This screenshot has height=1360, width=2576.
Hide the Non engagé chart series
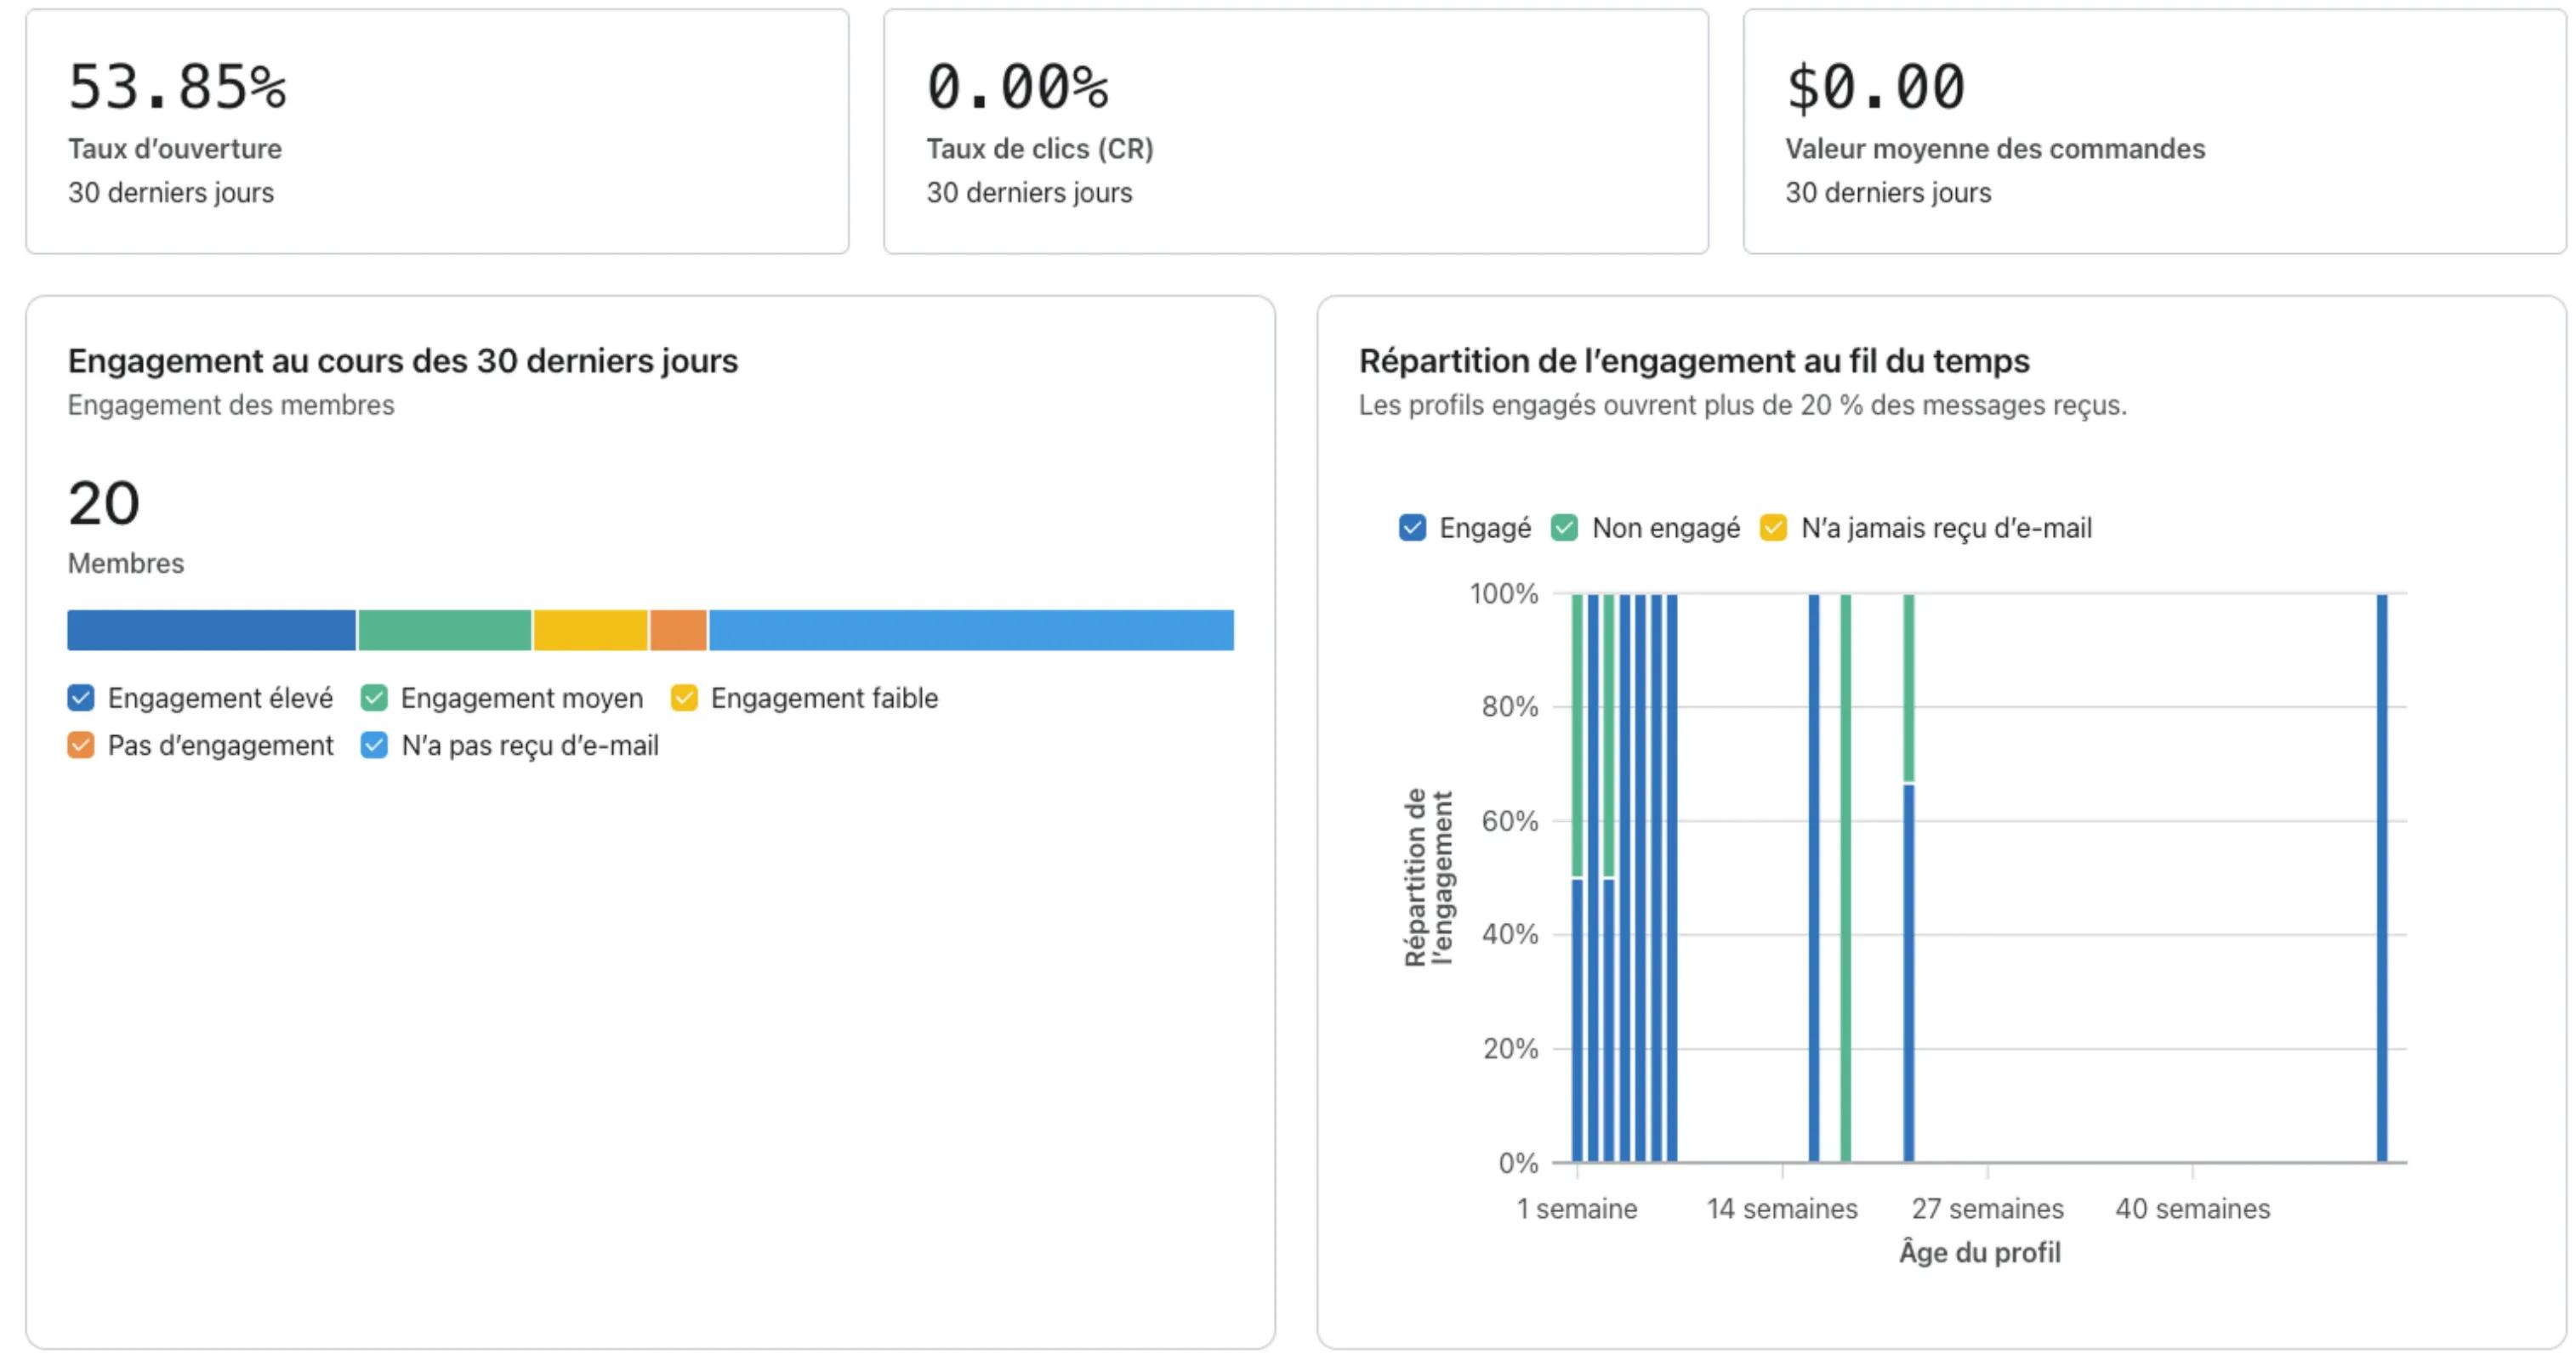pyautogui.click(x=1565, y=528)
